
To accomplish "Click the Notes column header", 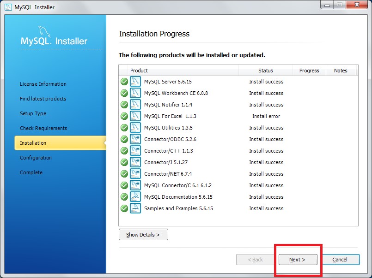I will [341, 71].
